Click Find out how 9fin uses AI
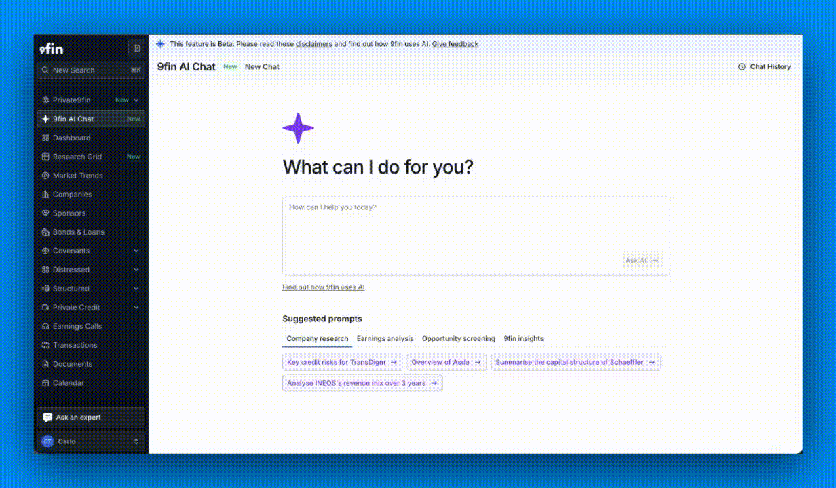Viewport: 836px width, 488px height. (324, 287)
